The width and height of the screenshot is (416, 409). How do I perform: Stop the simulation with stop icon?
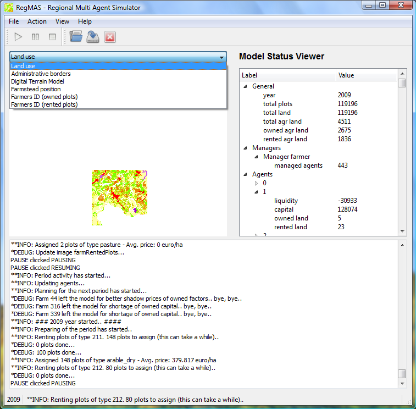pos(52,37)
